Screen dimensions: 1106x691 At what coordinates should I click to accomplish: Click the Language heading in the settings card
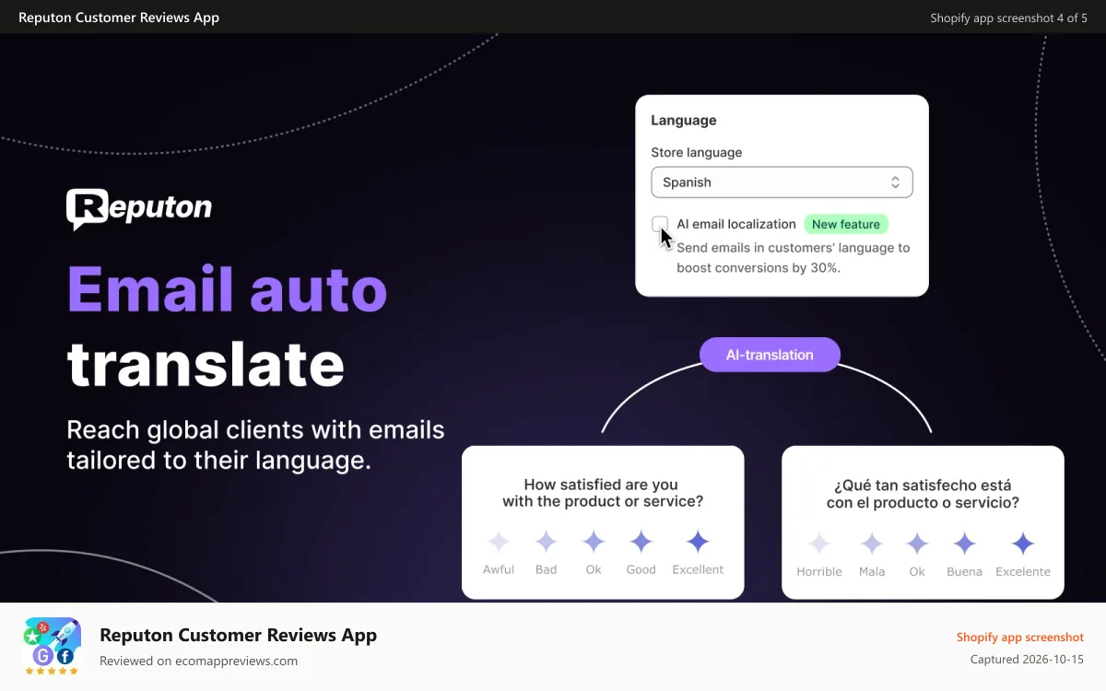pyautogui.click(x=684, y=120)
